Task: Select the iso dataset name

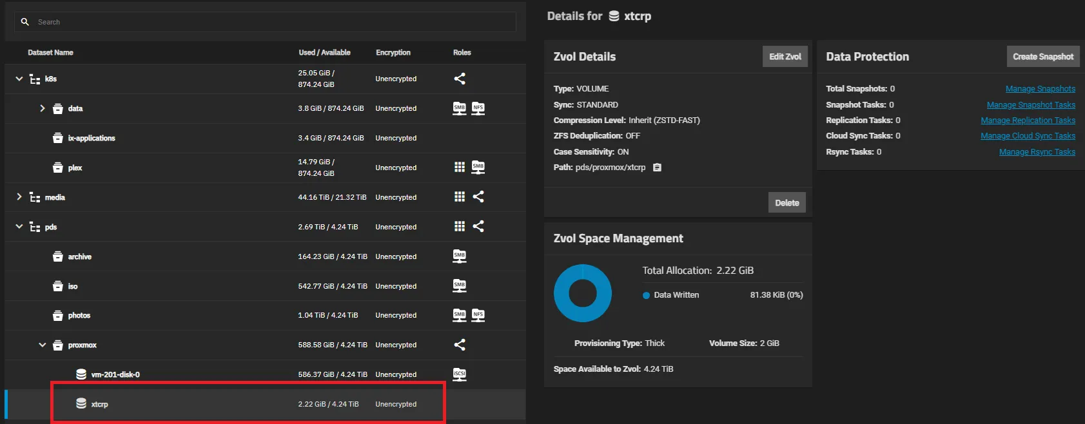Action: [73, 286]
